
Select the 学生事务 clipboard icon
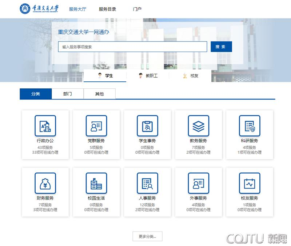(x=147, y=126)
